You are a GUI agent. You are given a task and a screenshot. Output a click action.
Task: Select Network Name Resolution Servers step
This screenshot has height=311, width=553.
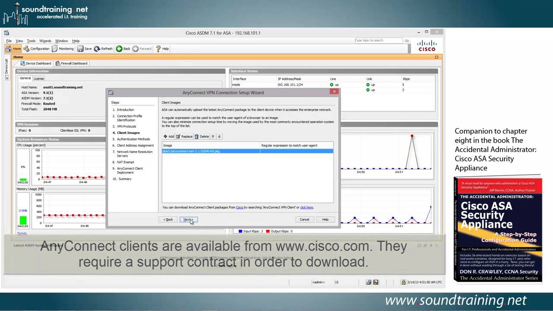134,154
